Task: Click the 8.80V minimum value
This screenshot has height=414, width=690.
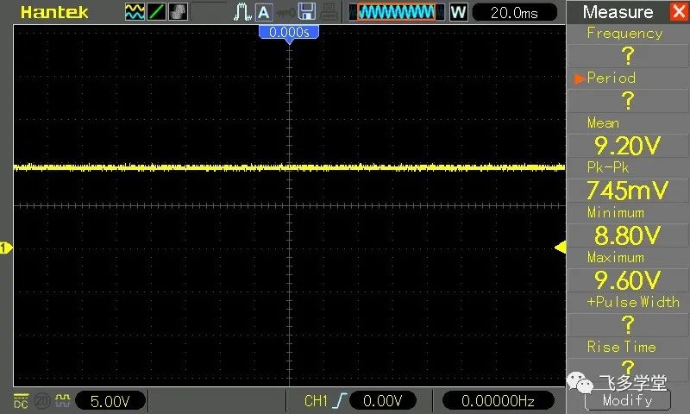Action: [628, 235]
